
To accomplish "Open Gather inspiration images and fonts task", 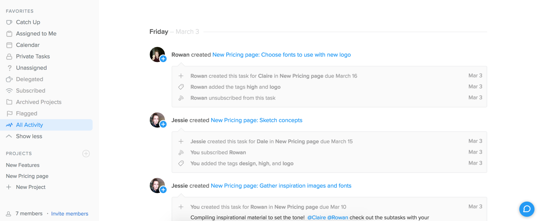I will 281,186.
